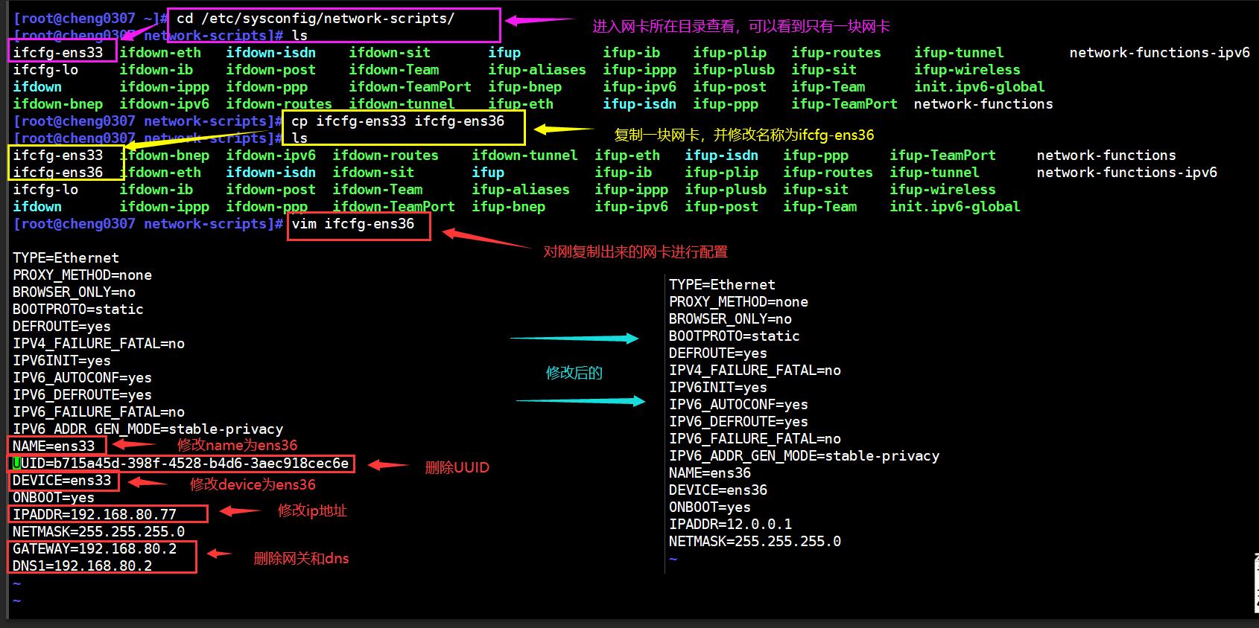Click ONBOOT=yes in the original ens33 config

click(54, 497)
